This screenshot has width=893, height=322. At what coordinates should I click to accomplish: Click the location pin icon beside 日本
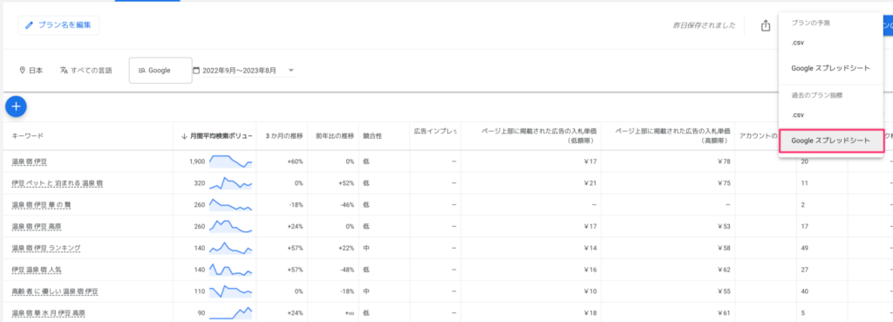[23, 71]
